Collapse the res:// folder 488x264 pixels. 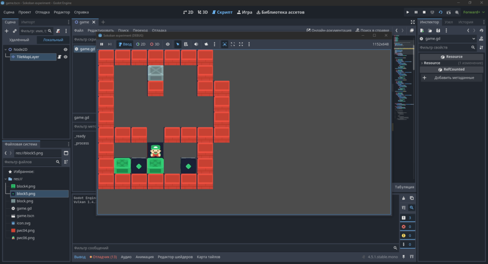coord(6,179)
